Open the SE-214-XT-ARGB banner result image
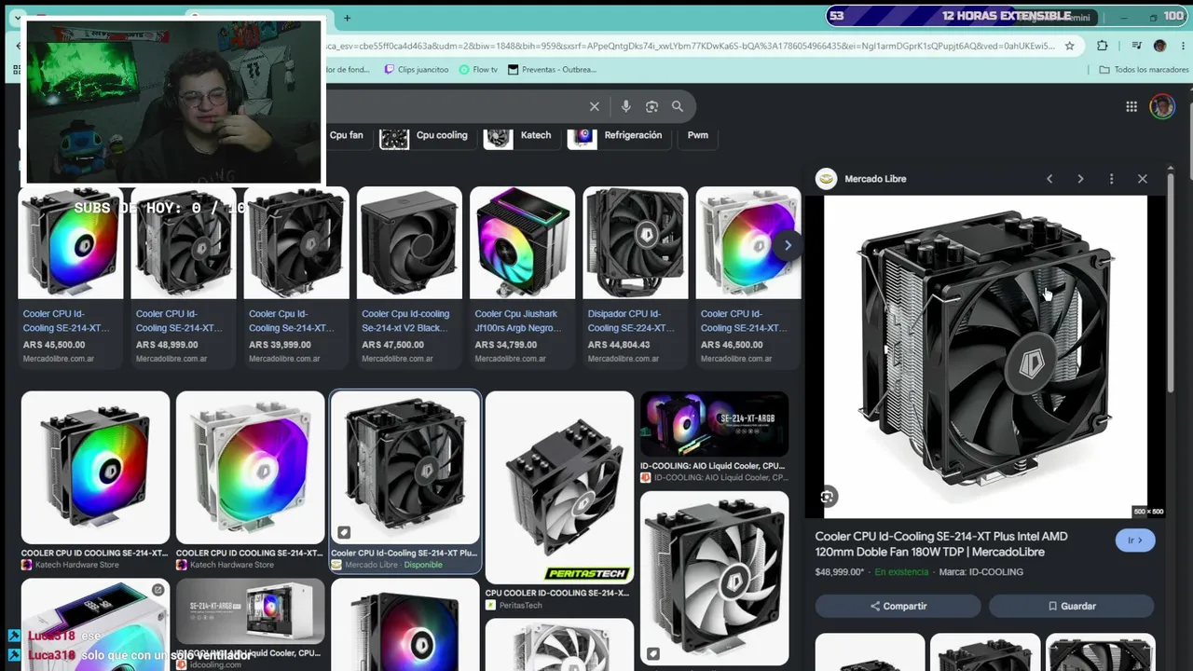This screenshot has width=1193, height=671. click(714, 424)
